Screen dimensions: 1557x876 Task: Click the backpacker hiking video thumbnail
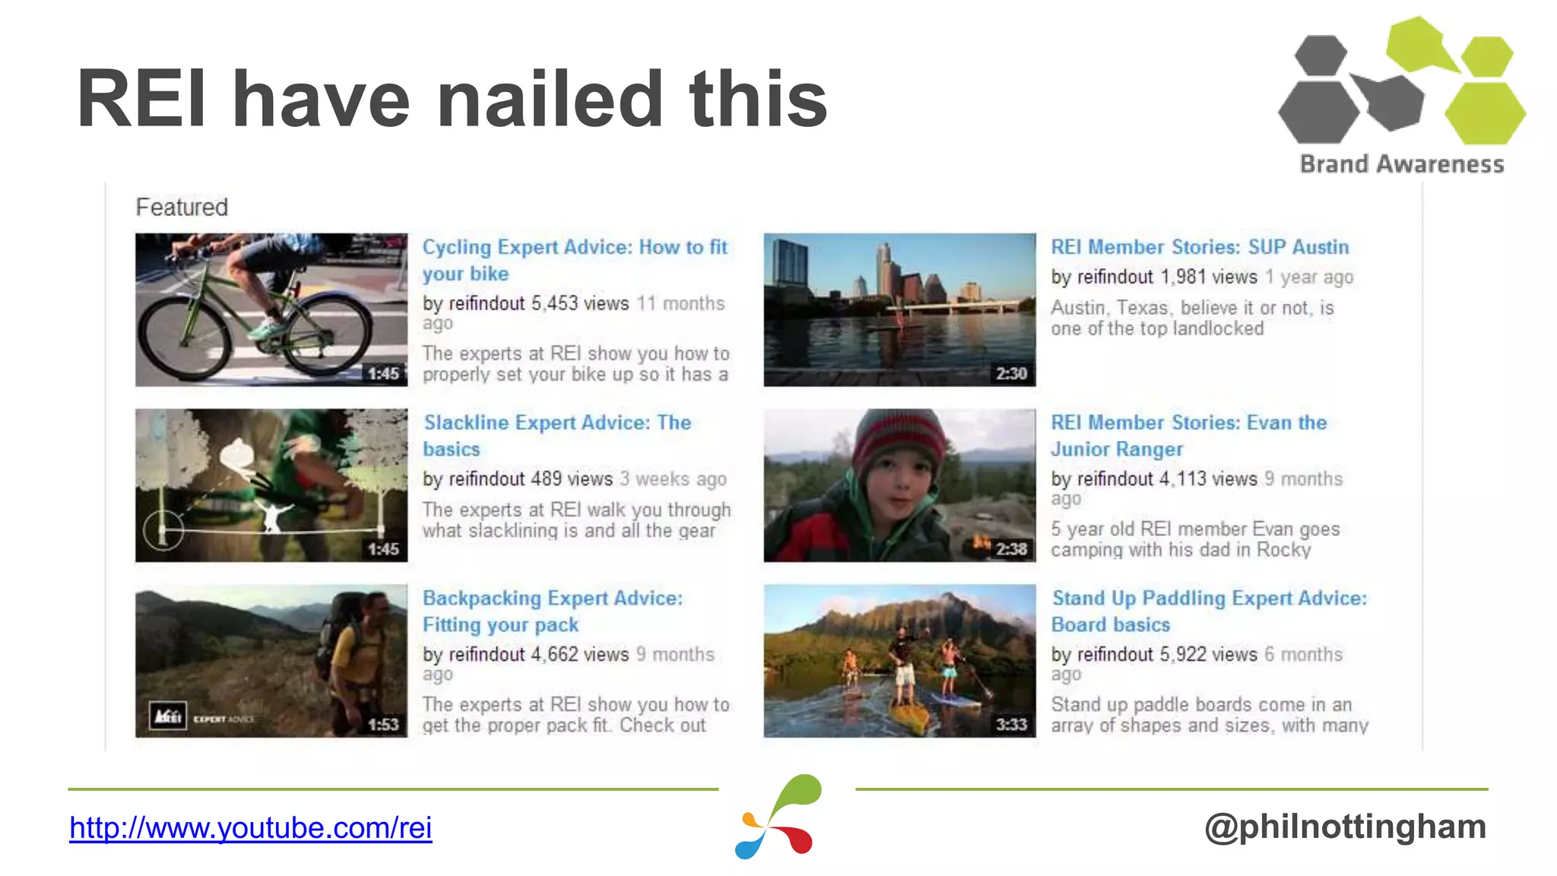click(271, 661)
